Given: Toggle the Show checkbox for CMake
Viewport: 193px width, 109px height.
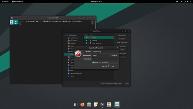Looking at the screenshot, I should [x=87, y=40].
